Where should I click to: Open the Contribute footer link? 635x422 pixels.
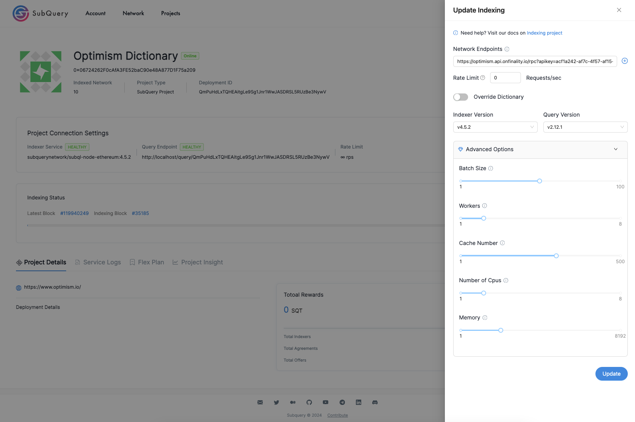[338, 415]
